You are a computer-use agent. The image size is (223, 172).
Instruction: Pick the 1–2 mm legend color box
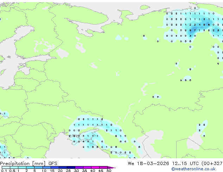coord(22,167)
